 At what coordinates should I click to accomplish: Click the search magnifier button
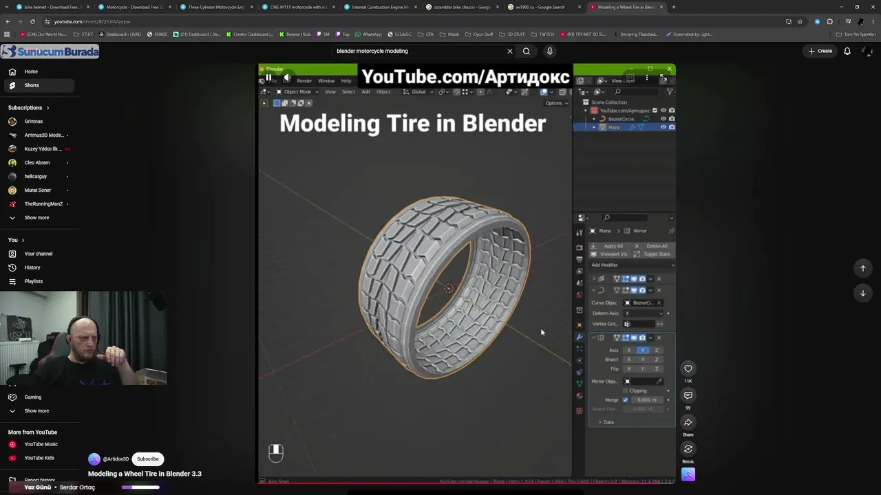click(527, 51)
